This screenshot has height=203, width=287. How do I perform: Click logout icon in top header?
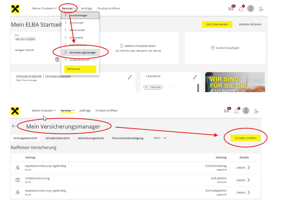(261, 9)
